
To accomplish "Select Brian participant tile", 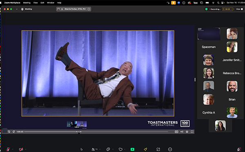I will pos(232,99).
